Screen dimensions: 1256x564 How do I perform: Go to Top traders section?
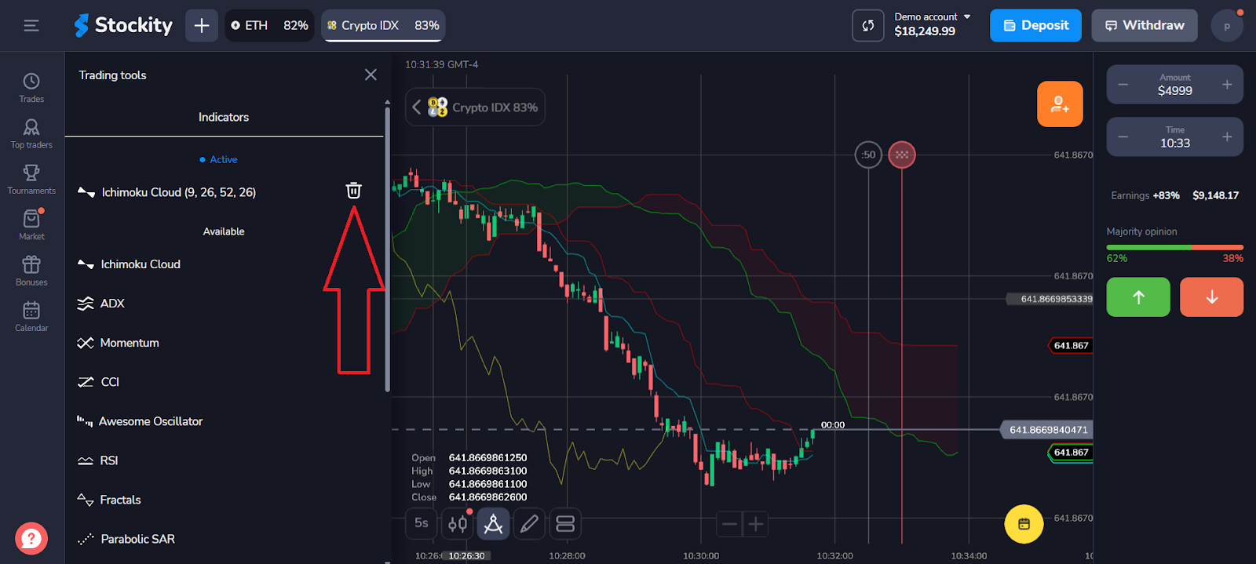coord(31,133)
